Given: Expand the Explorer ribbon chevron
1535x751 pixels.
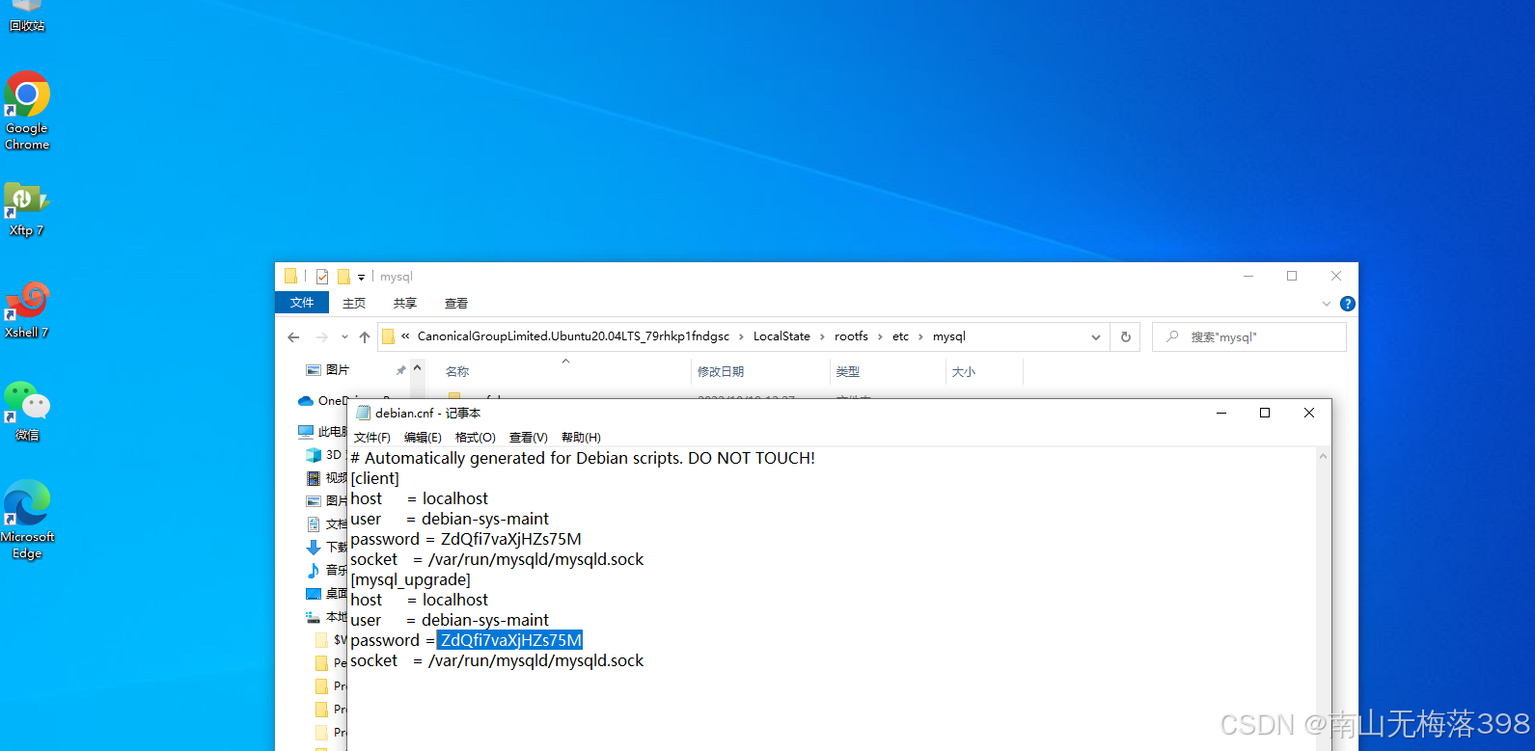Looking at the screenshot, I should 1326,304.
